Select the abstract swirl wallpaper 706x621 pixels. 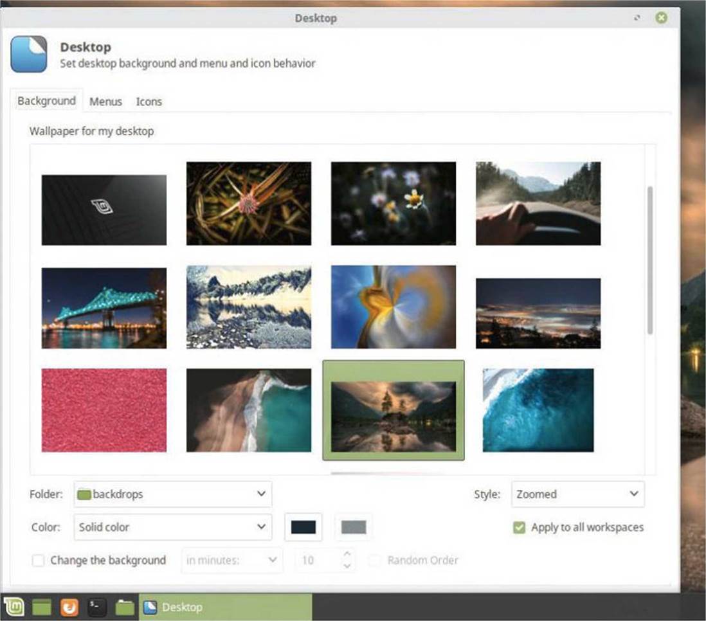click(394, 307)
